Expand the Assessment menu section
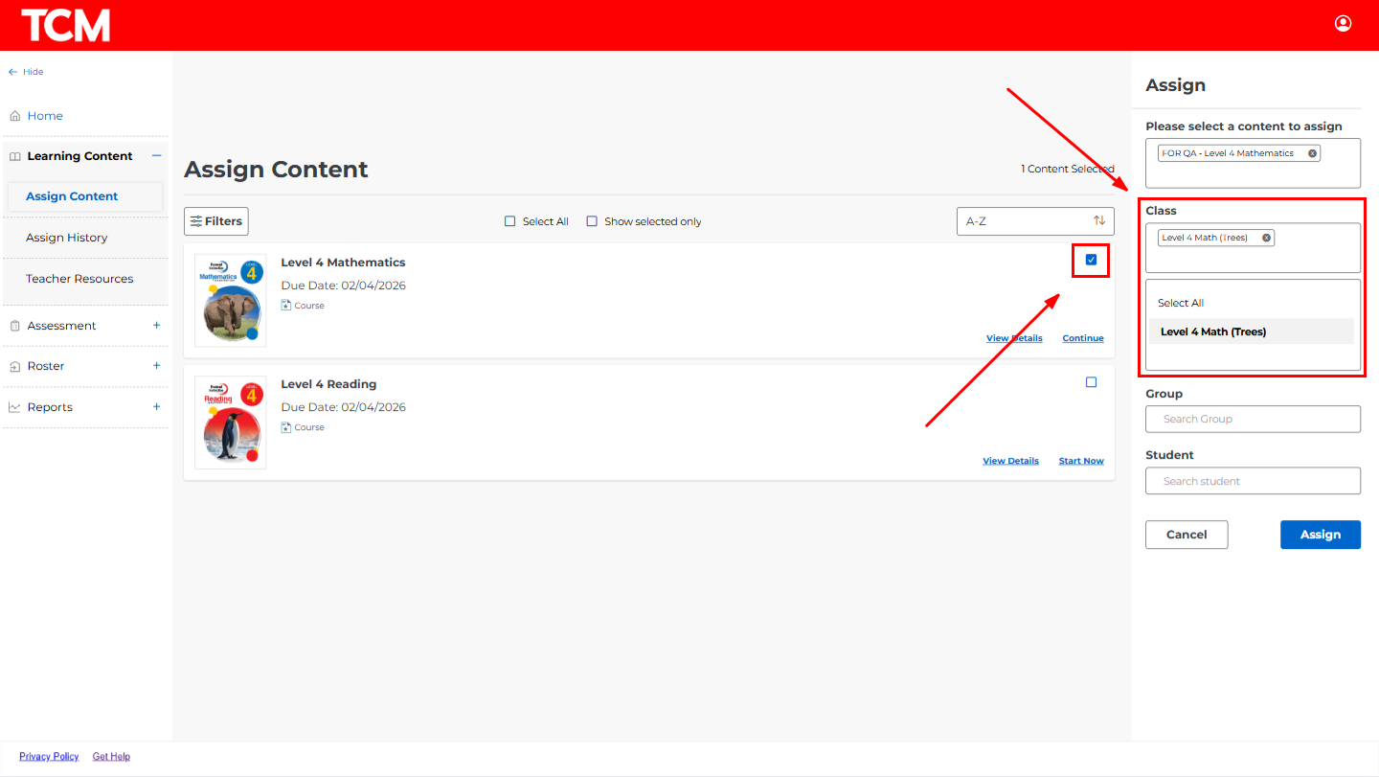The image size is (1379, 777). 157,326
